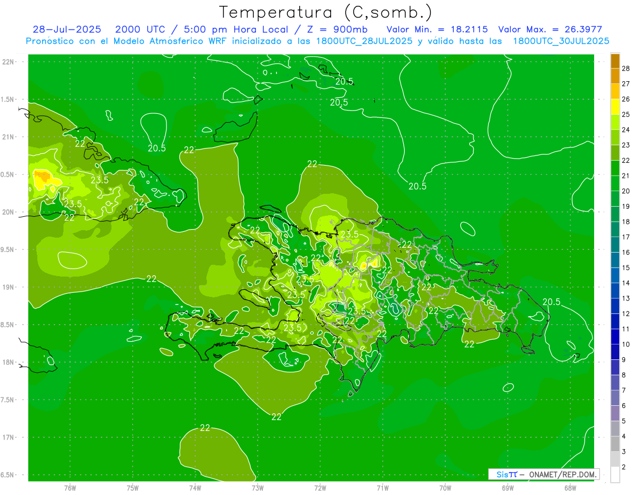Click the colorbar label '12'

pos(626,313)
